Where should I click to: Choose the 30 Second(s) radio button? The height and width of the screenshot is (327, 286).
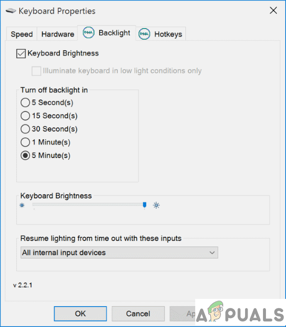[25, 129]
